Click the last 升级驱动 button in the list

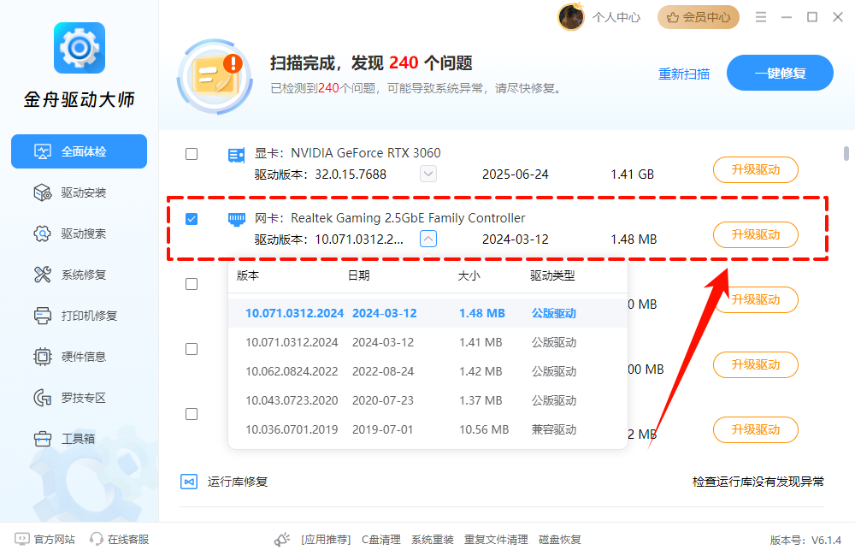click(x=756, y=429)
